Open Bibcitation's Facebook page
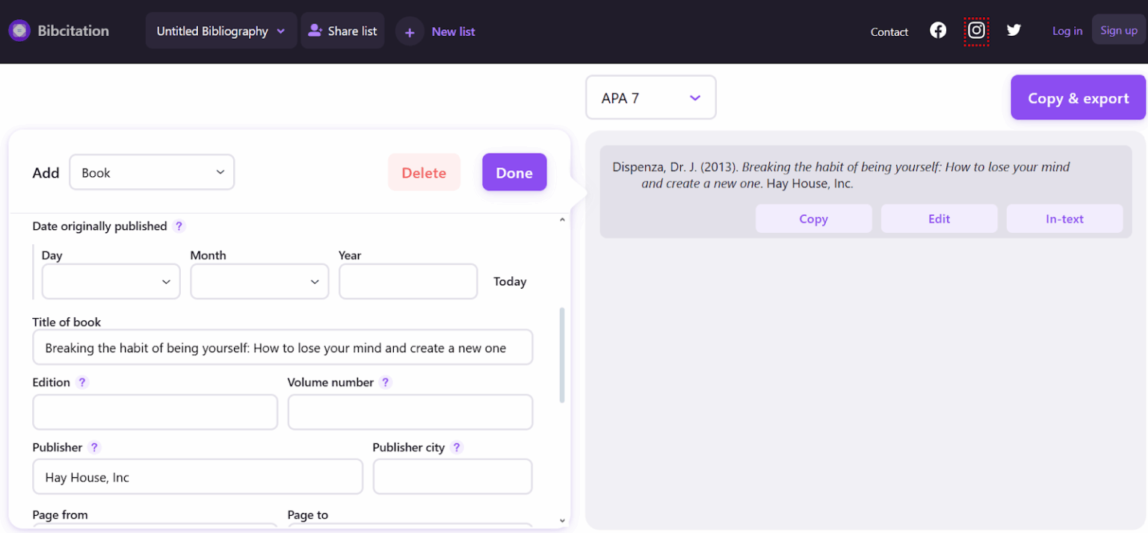Image resolution: width=1148 pixels, height=533 pixels. click(938, 30)
